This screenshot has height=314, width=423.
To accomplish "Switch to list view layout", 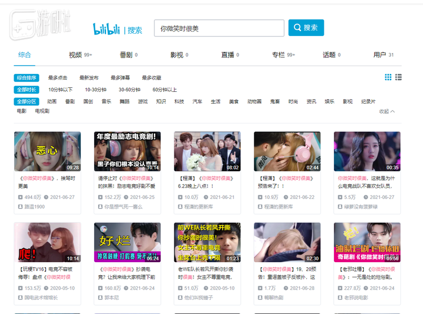I will tap(398, 77).
